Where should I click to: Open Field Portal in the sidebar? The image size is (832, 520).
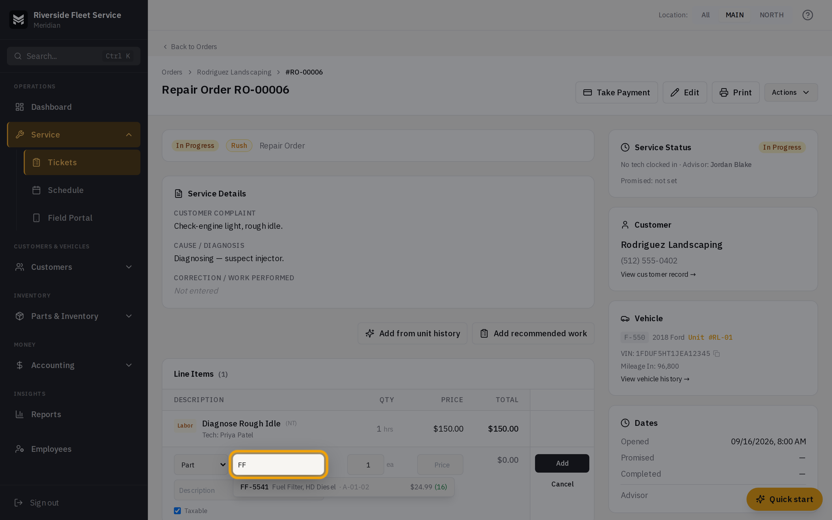[x=82, y=218]
